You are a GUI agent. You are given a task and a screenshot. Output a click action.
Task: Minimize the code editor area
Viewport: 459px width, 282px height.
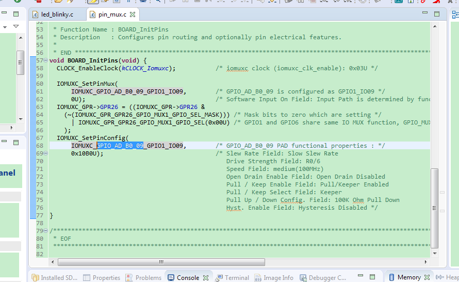pyautogui.click(x=425, y=13)
